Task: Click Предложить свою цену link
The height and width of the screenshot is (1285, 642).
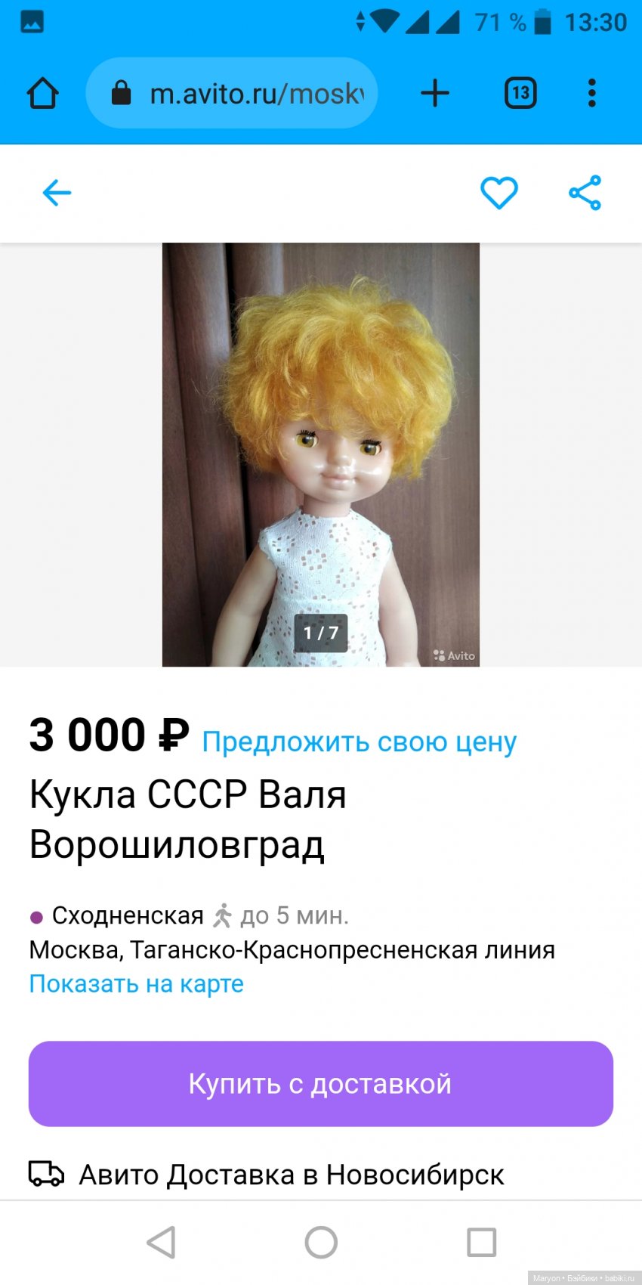Action: click(360, 742)
